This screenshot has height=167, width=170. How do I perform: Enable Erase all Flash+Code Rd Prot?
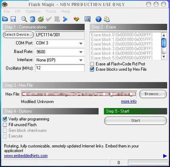pos(92,64)
